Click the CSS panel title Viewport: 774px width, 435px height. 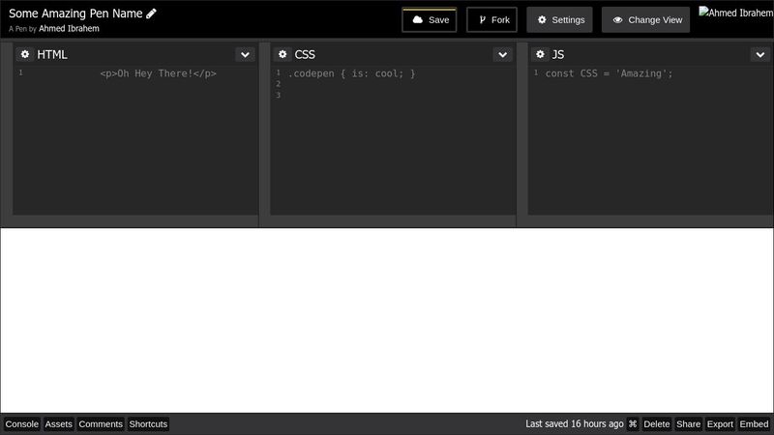pos(305,54)
